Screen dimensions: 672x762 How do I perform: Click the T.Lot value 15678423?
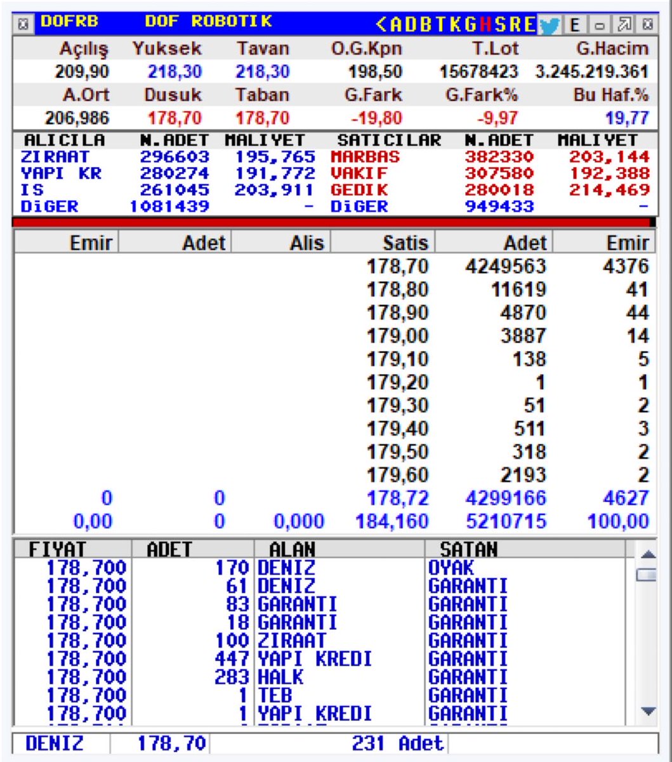(479, 72)
